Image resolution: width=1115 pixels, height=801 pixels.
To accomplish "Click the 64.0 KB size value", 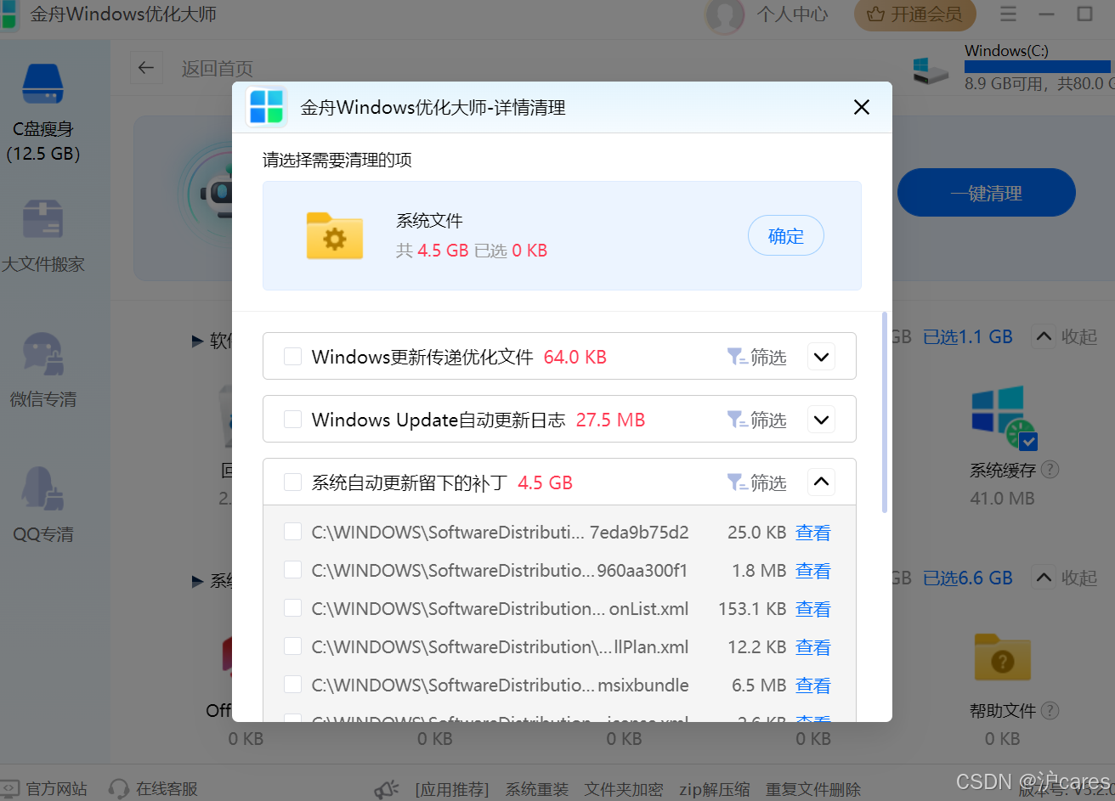I will [x=575, y=357].
